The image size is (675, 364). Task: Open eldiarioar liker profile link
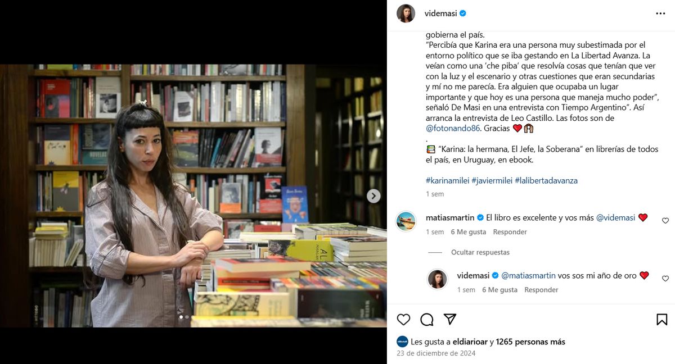tap(470, 342)
